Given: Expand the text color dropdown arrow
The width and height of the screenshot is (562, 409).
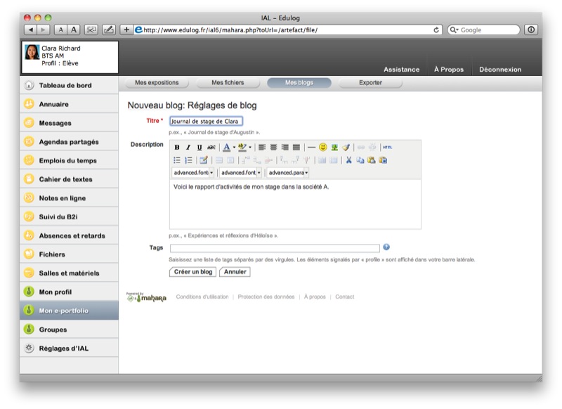Looking at the screenshot, I should [x=234, y=148].
